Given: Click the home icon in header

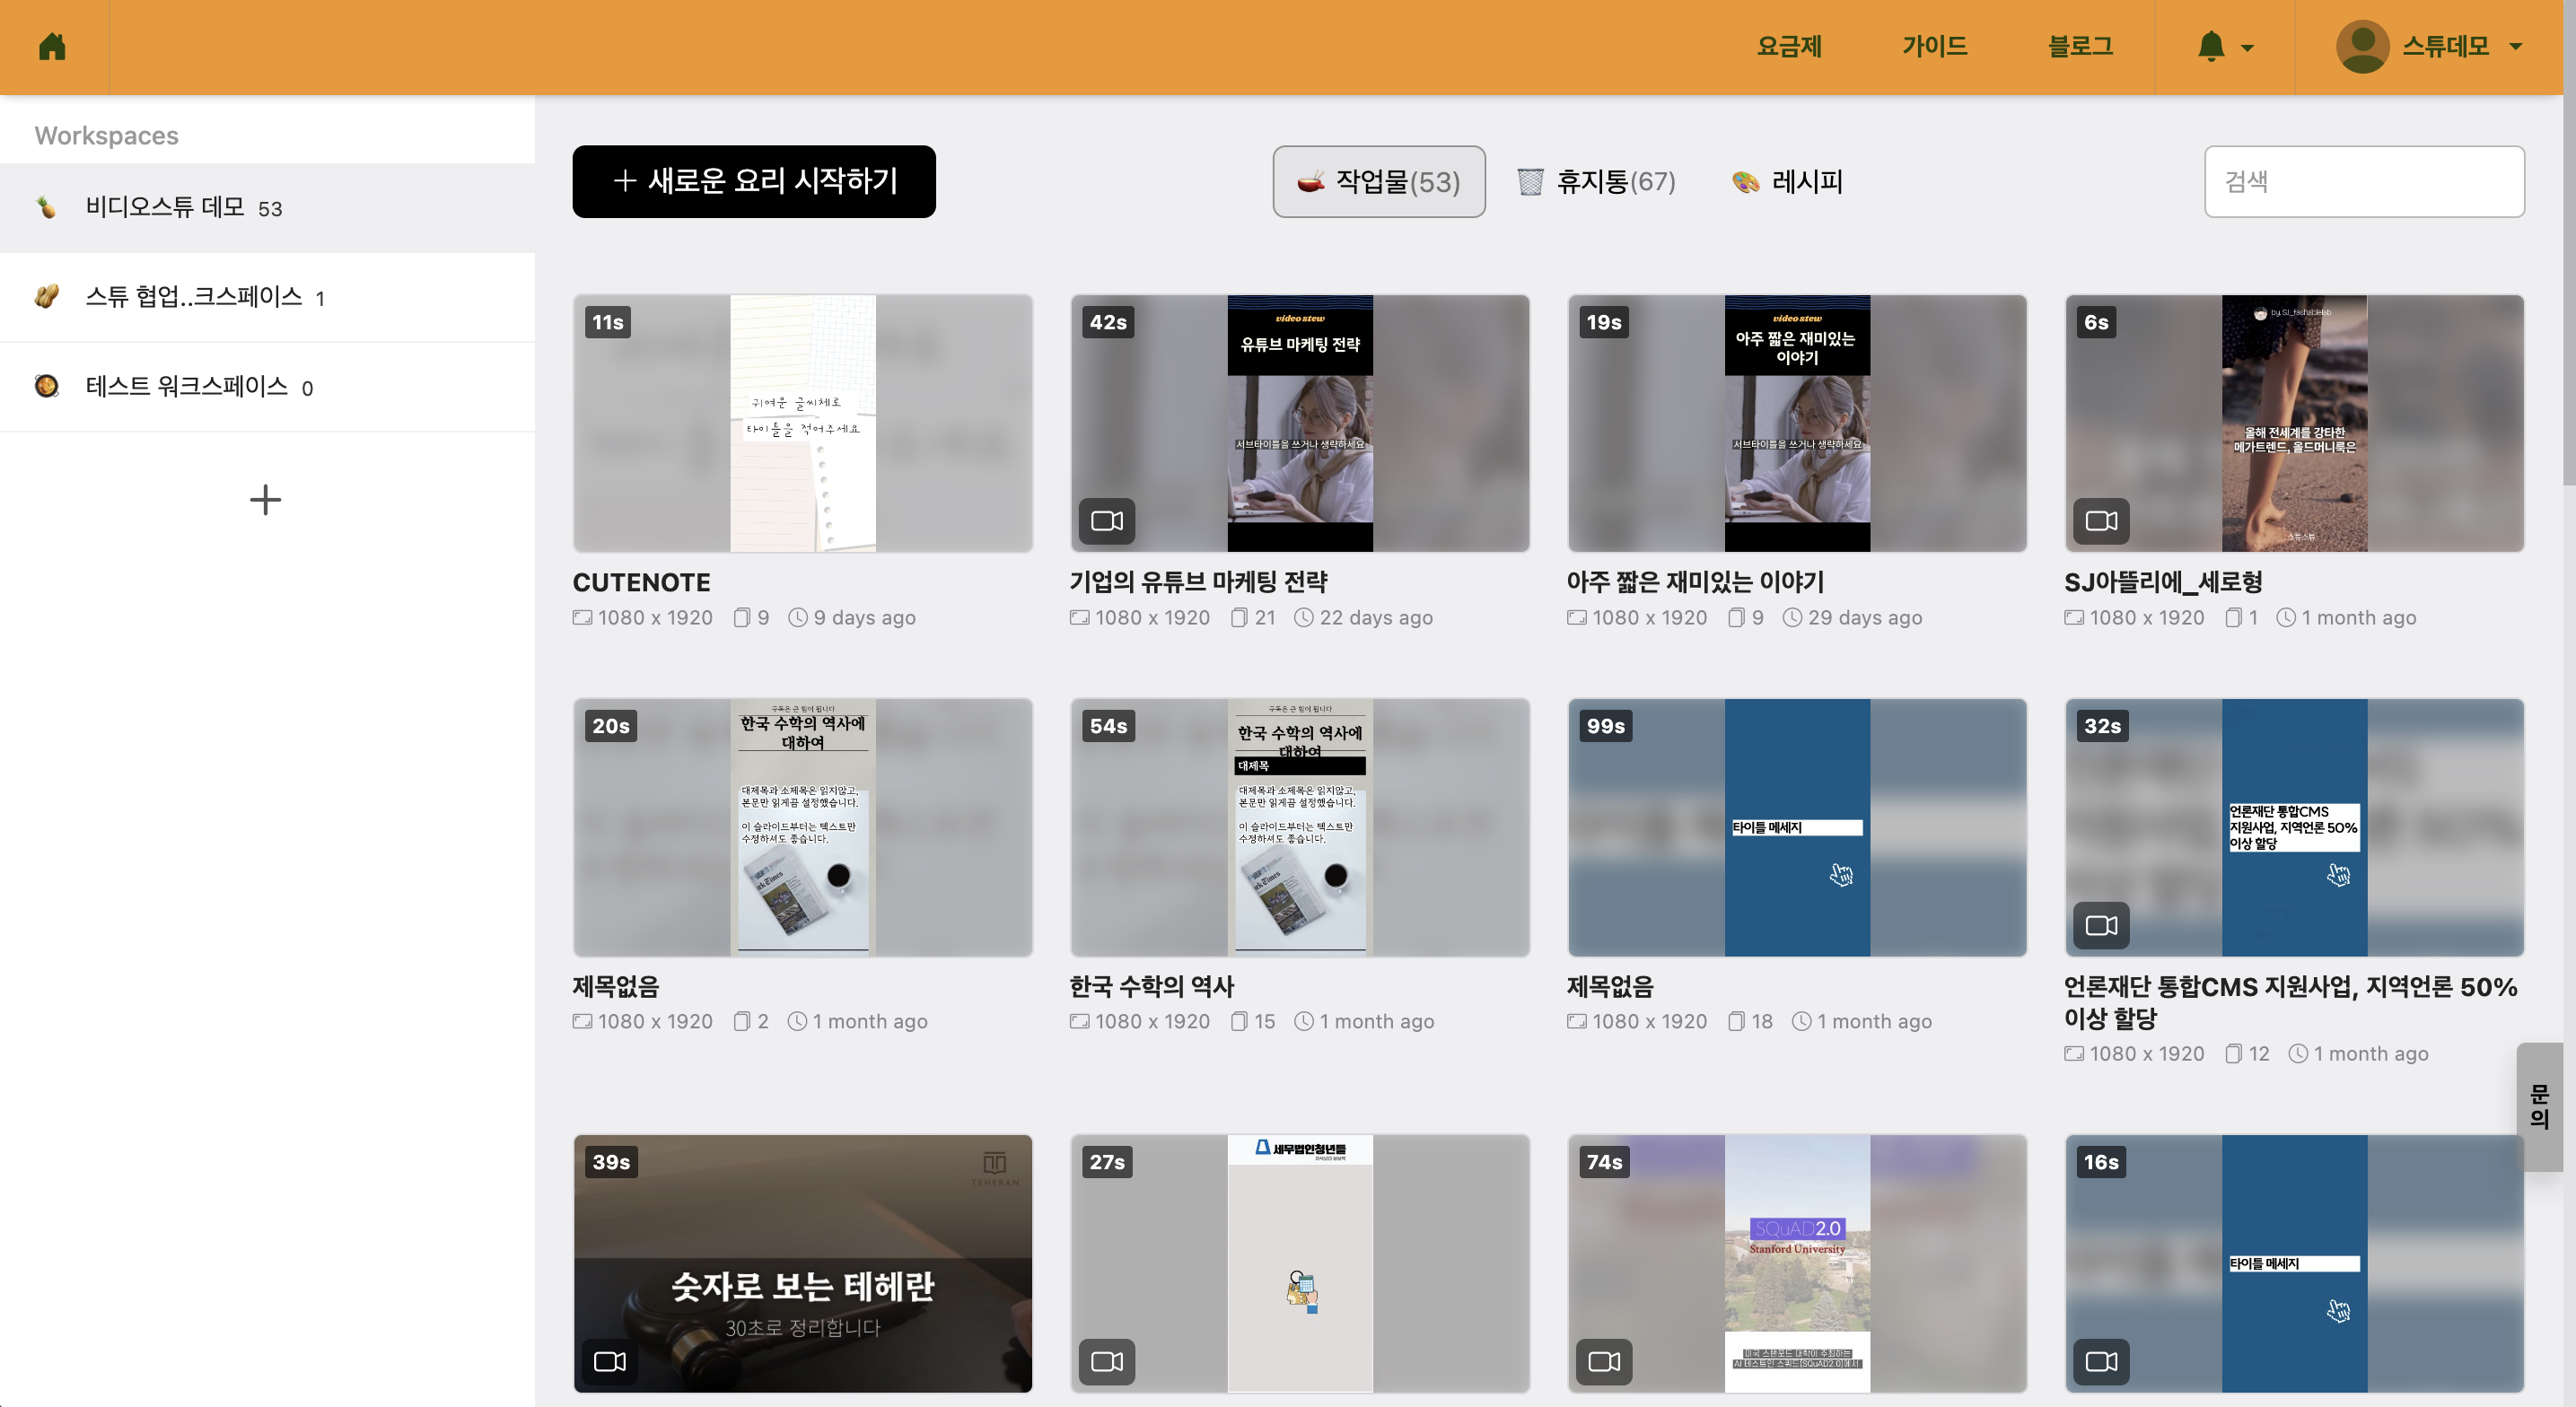Looking at the screenshot, I should point(52,47).
